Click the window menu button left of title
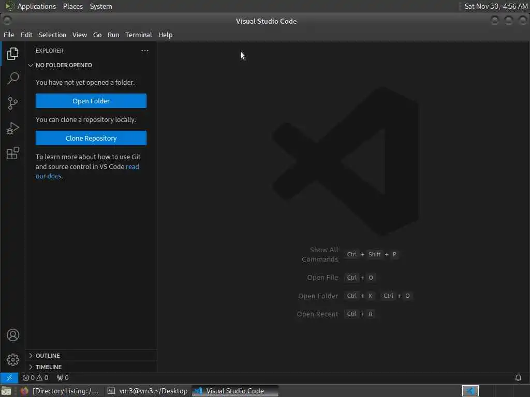 coord(7,21)
